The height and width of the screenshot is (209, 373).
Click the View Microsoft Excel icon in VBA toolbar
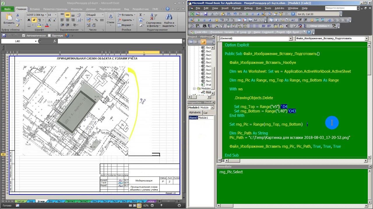[192, 14]
